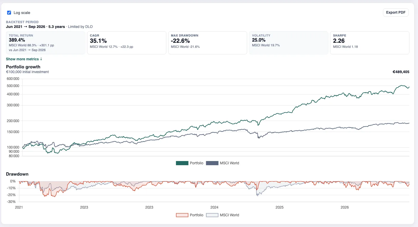Select the Volatility 25.0% card

pos(288,43)
